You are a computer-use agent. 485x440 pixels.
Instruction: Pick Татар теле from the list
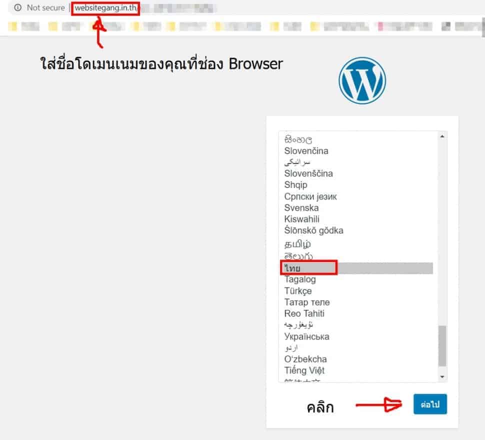click(x=307, y=302)
